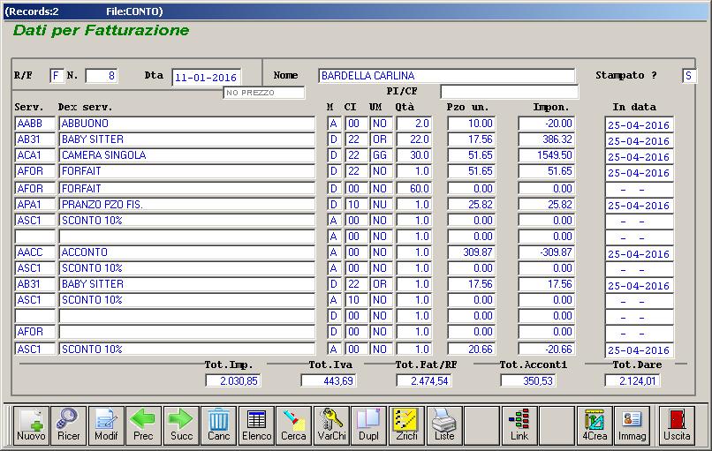Click the VarChi keys icon
This screenshot has width=712, height=451.
331,425
